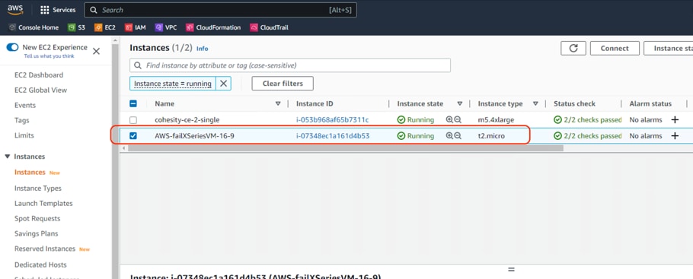Open the EC2 shortcut

(105, 27)
